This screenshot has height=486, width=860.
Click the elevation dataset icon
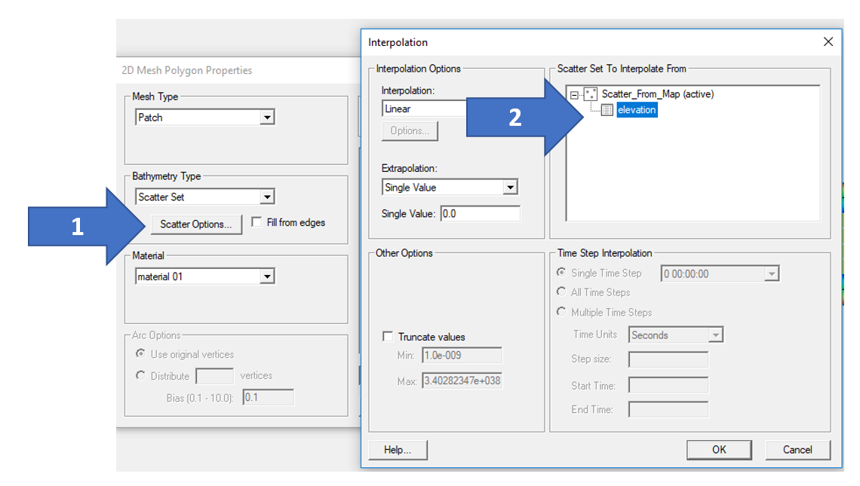[x=607, y=110]
